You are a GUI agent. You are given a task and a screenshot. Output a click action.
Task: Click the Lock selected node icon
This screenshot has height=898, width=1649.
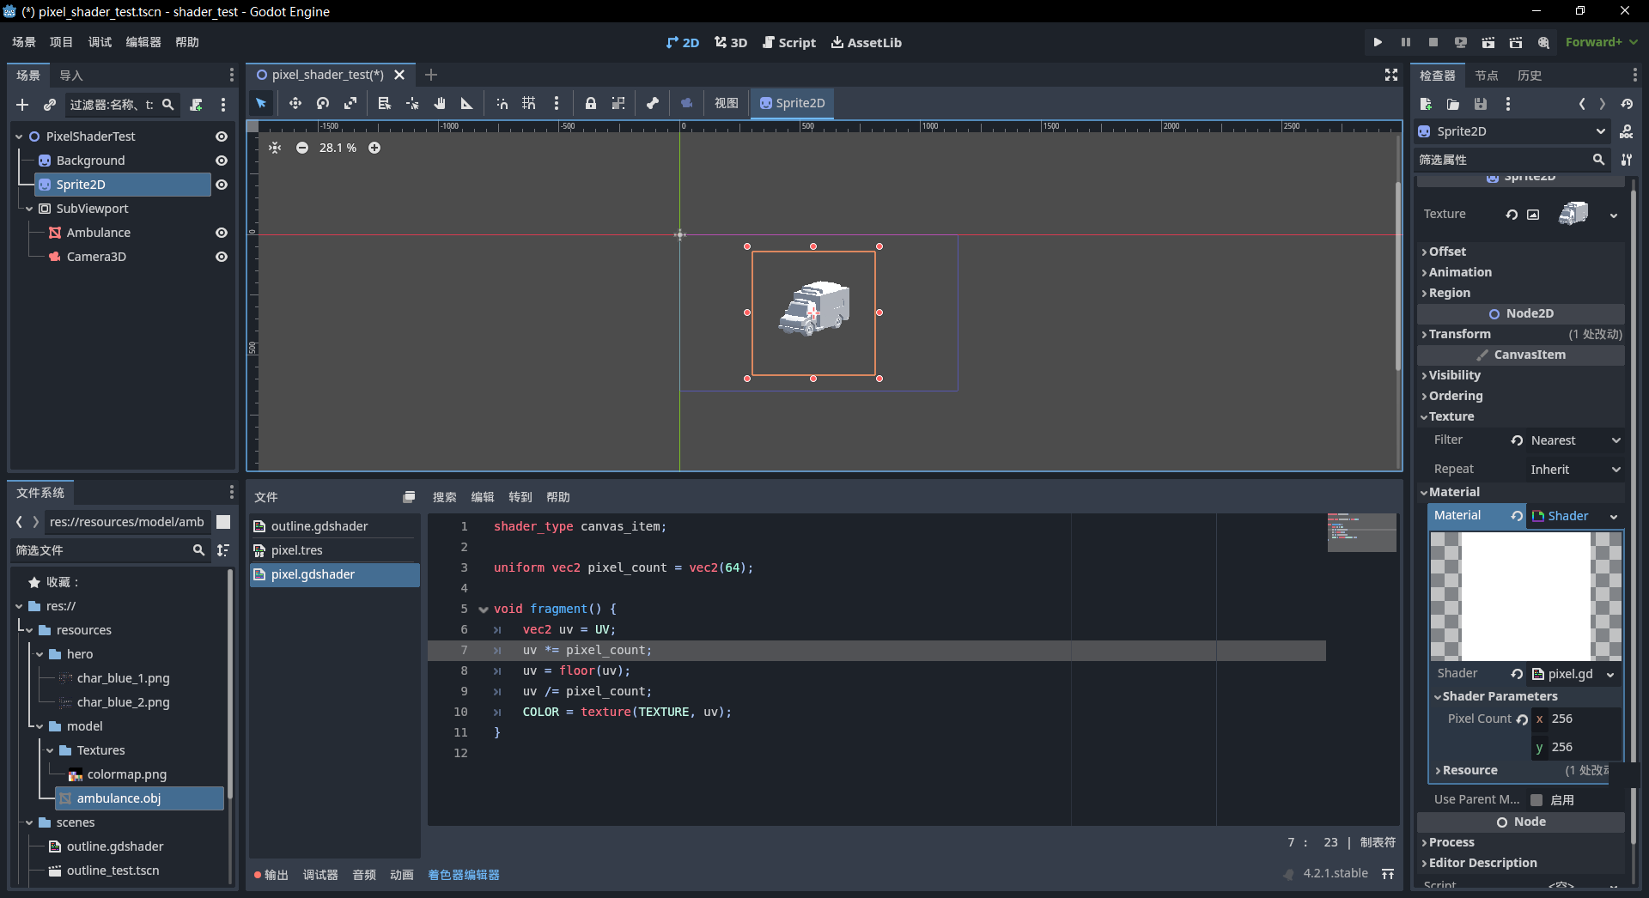[591, 103]
